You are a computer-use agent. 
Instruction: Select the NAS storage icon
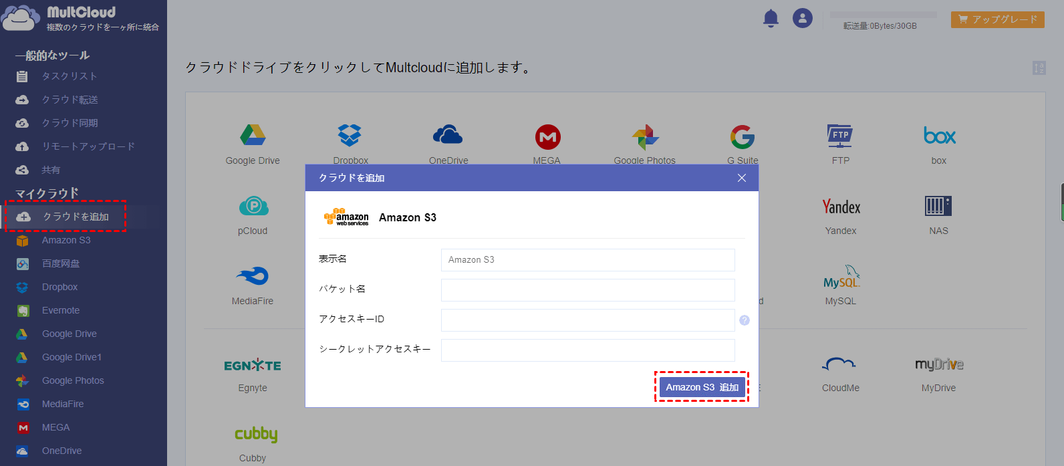[938, 206]
